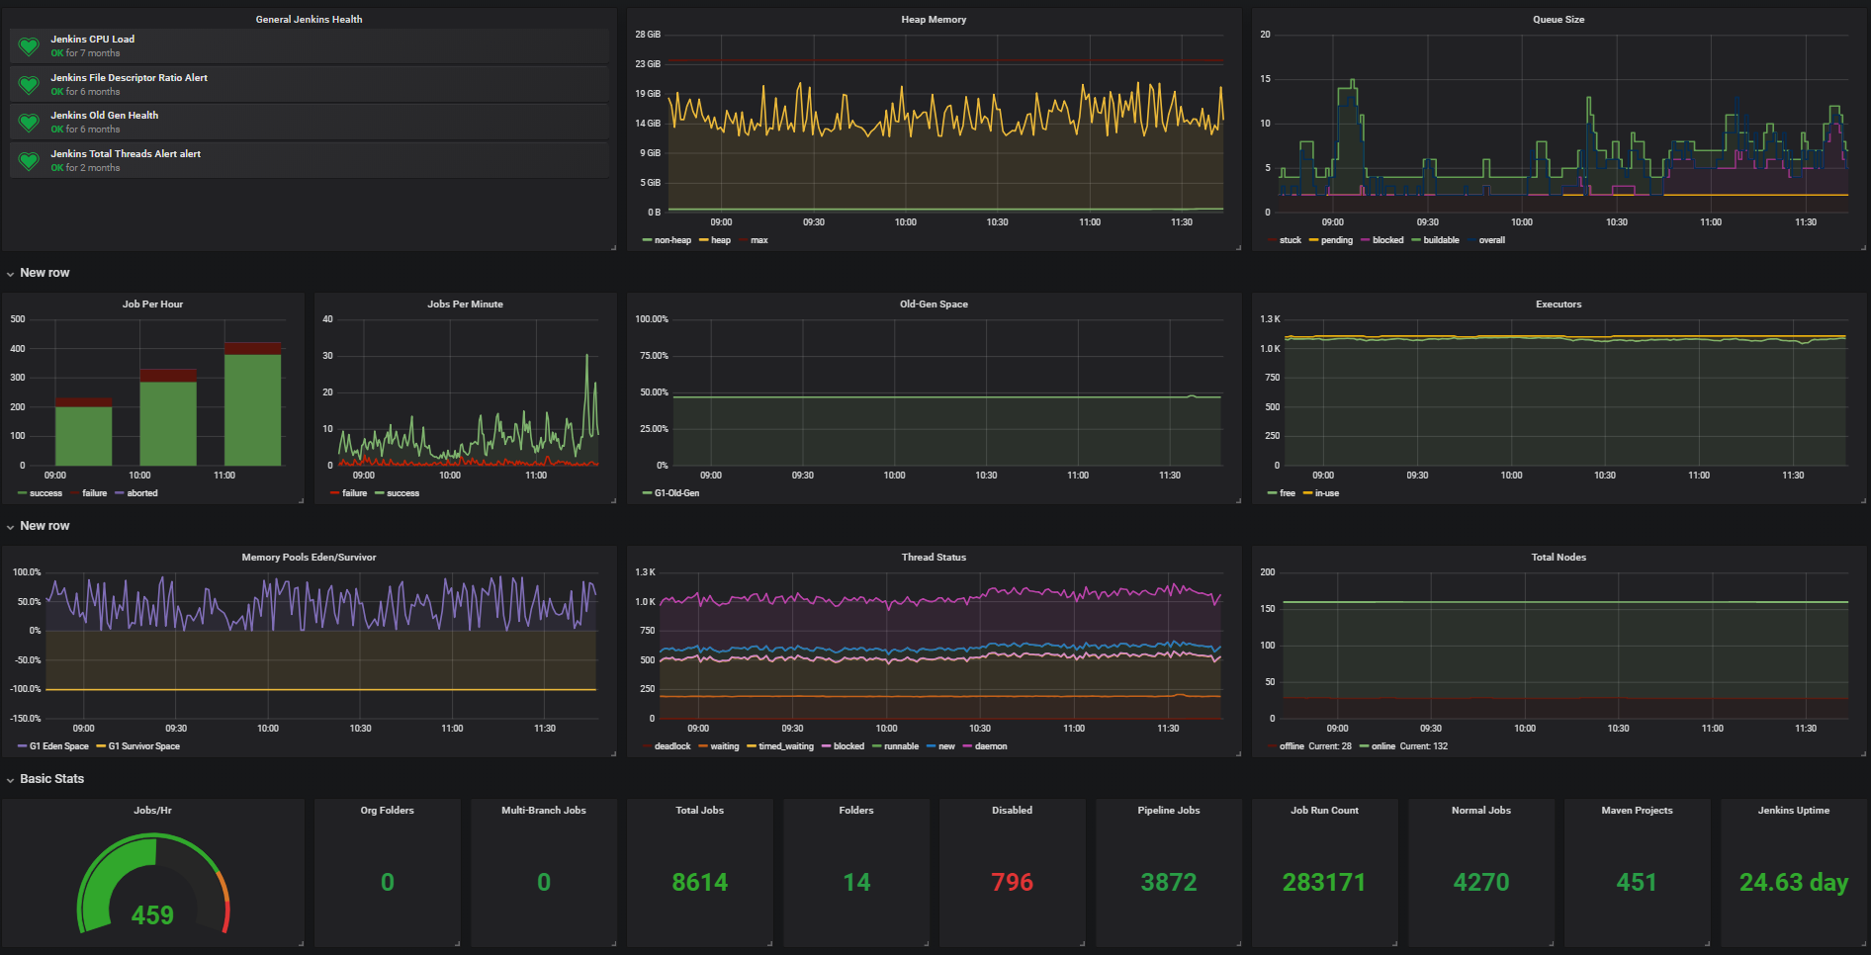Open the Old-Gen Space panel title menu
This screenshot has width=1871, height=955.
(934, 304)
